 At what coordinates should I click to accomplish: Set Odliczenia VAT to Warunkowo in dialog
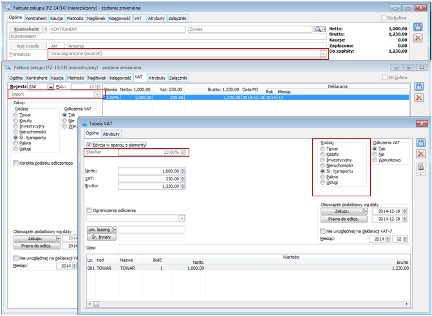point(375,160)
